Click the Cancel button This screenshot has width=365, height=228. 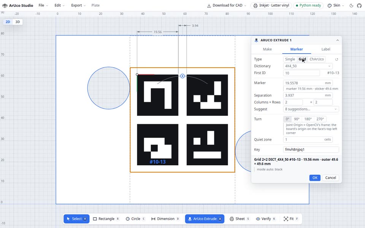click(330, 178)
